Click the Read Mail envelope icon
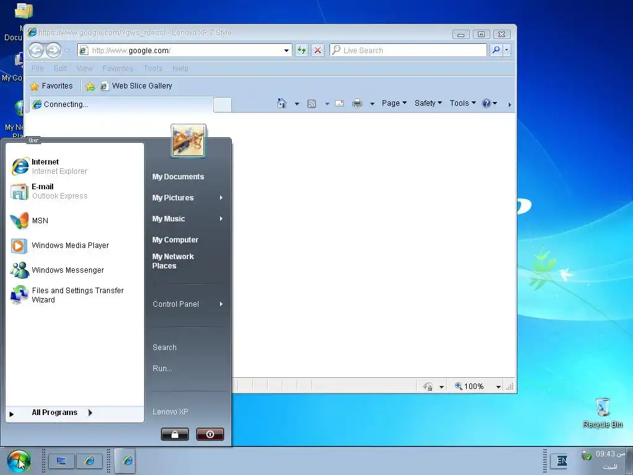This screenshot has width=633, height=475. coord(339,103)
